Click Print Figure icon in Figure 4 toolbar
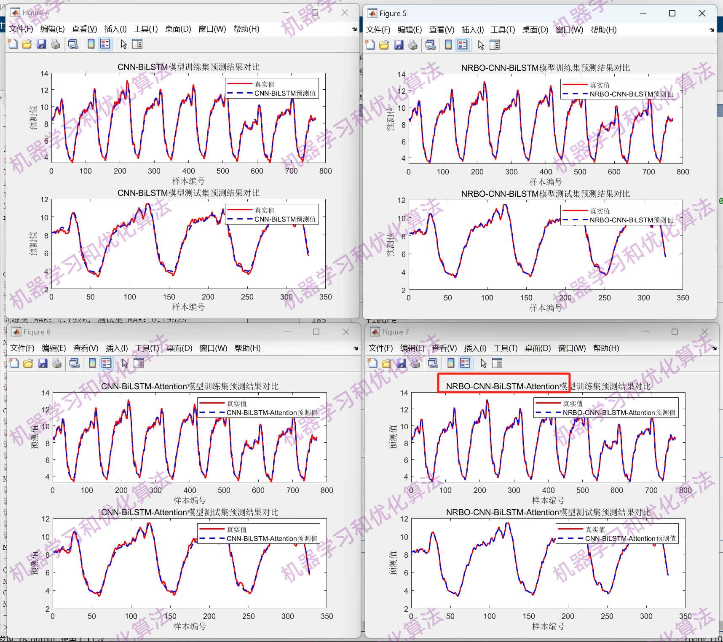Viewport: 723px width, 642px height. tap(56, 44)
